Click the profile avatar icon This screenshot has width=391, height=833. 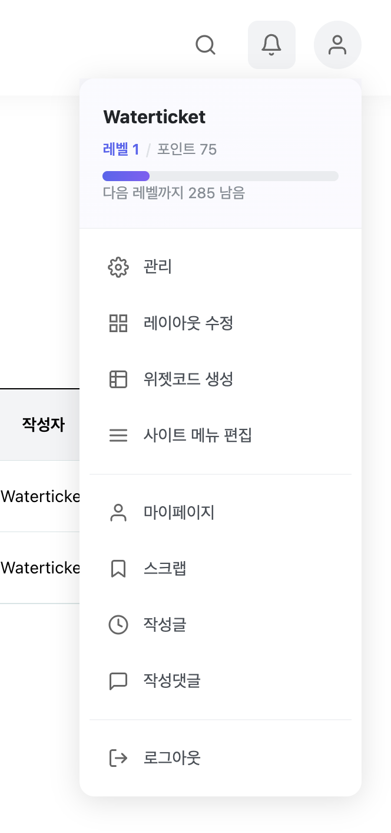[x=337, y=44]
